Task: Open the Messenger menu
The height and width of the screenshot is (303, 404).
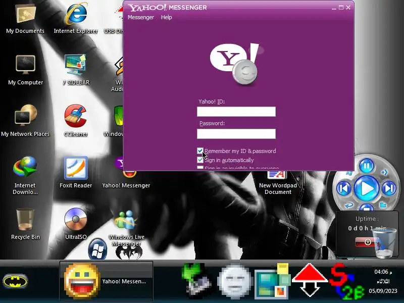Action: pos(141,17)
